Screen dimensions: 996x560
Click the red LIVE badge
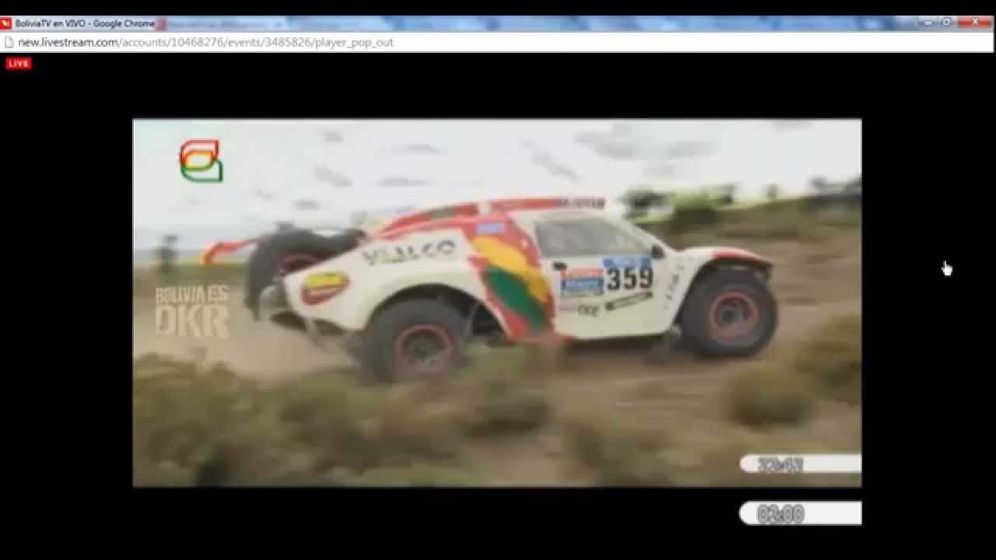tap(19, 63)
